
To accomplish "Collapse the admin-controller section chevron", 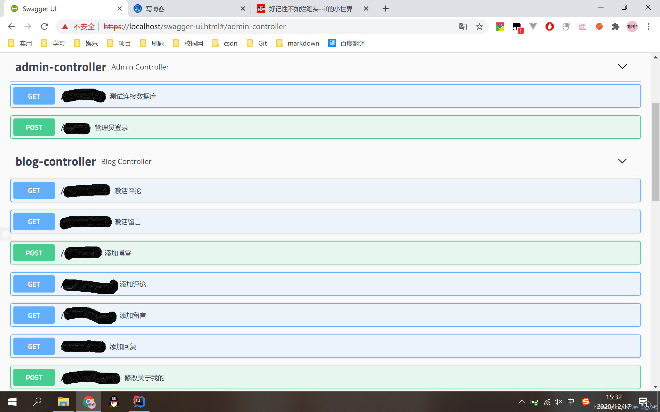I will tap(622, 66).
